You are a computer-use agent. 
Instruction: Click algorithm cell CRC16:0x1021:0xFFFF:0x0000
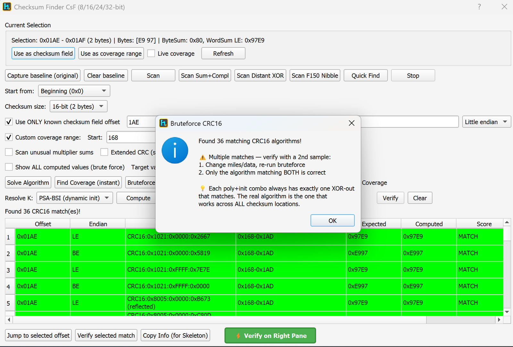pyautogui.click(x=181, y=286)
